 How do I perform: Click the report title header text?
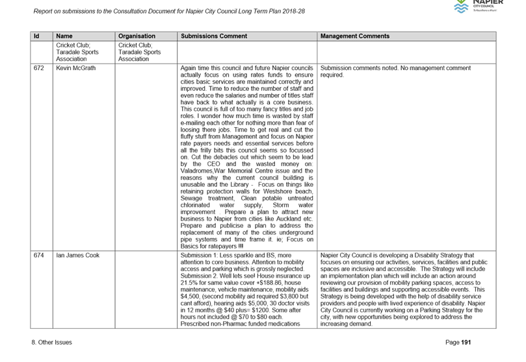click(169, 12)
